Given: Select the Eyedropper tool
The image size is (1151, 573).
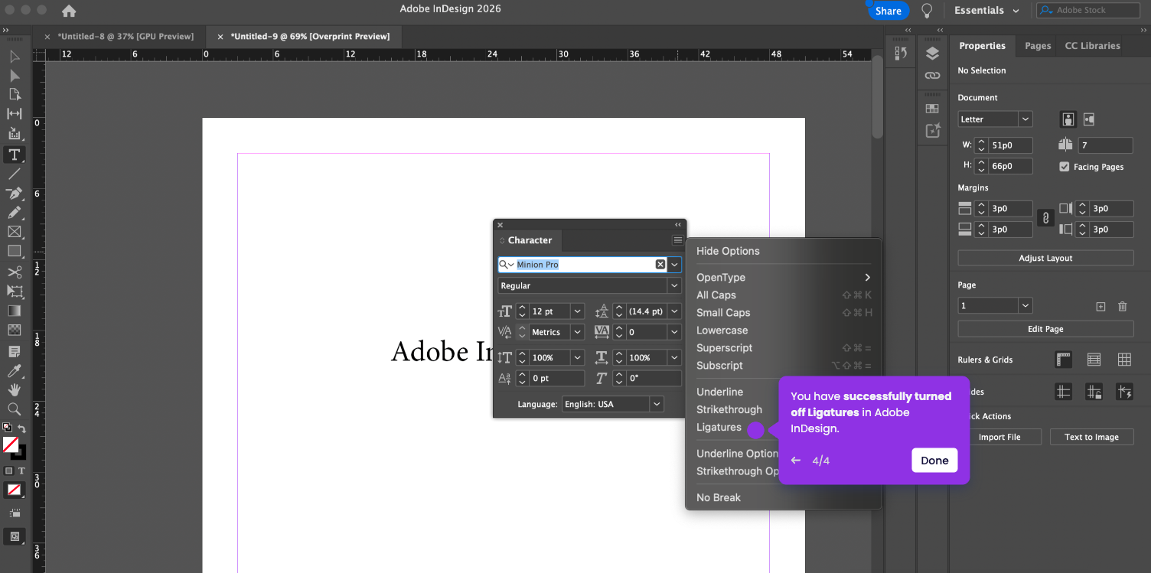Looking at the screenshot, I should coord(14,371).
